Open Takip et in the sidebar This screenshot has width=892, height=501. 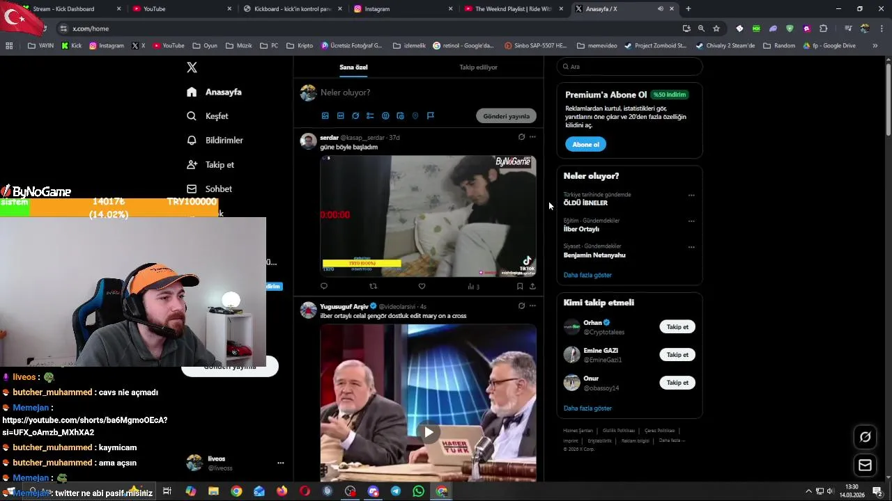pos(210,165)
